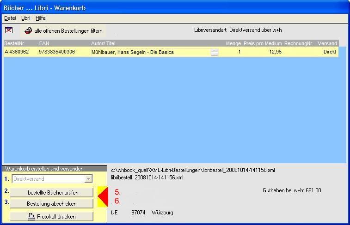Viewport: 350px width, 225px height.
Task: Click the red crossed envelope icon
Action: [9, 30]
